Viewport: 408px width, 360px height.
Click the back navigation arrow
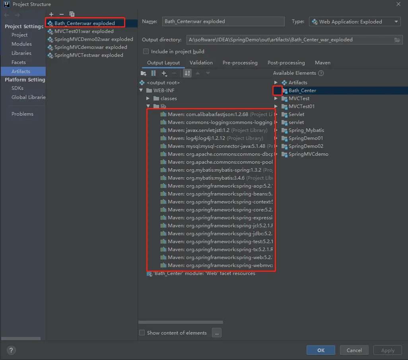pyautogui.click(x=7, y=15)
